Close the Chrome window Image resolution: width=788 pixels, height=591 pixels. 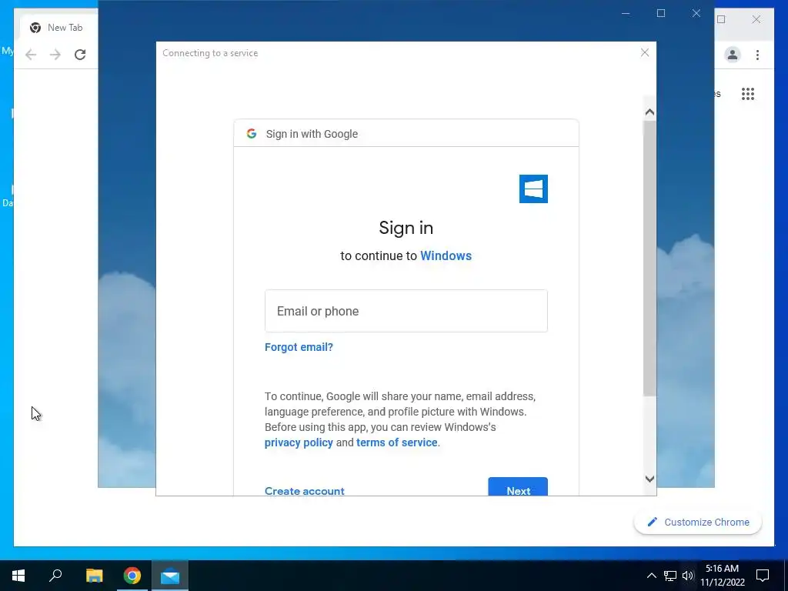[x=756, y=19]
